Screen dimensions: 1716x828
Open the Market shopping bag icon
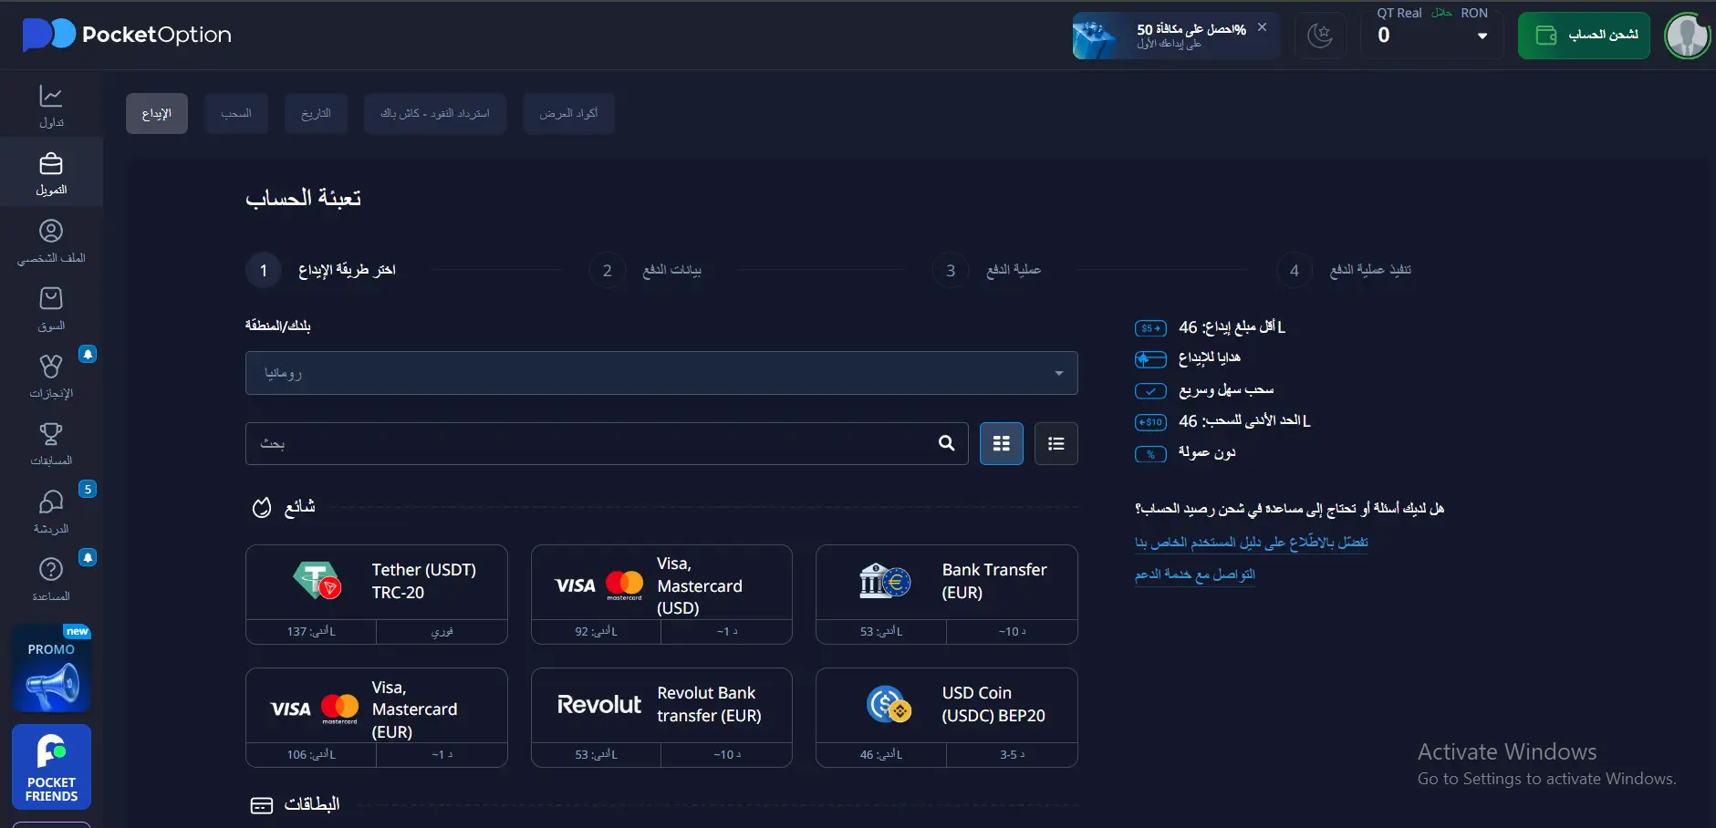coord(51,299)
